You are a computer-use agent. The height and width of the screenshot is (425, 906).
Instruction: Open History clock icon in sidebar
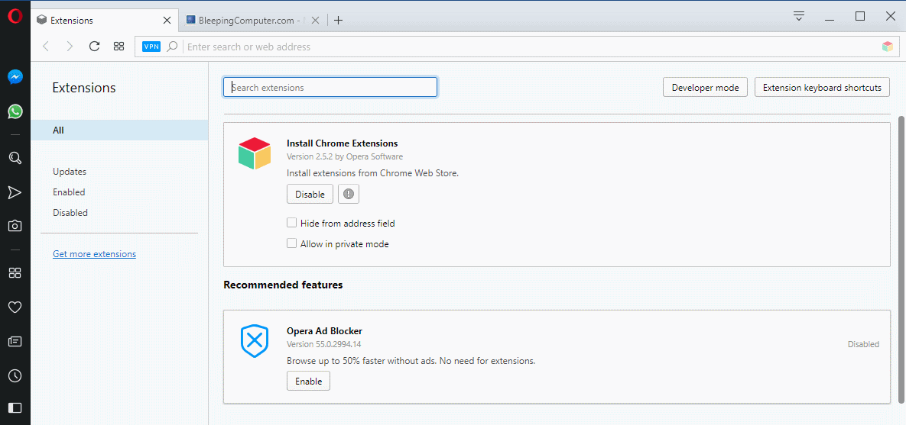coord(15,376)
